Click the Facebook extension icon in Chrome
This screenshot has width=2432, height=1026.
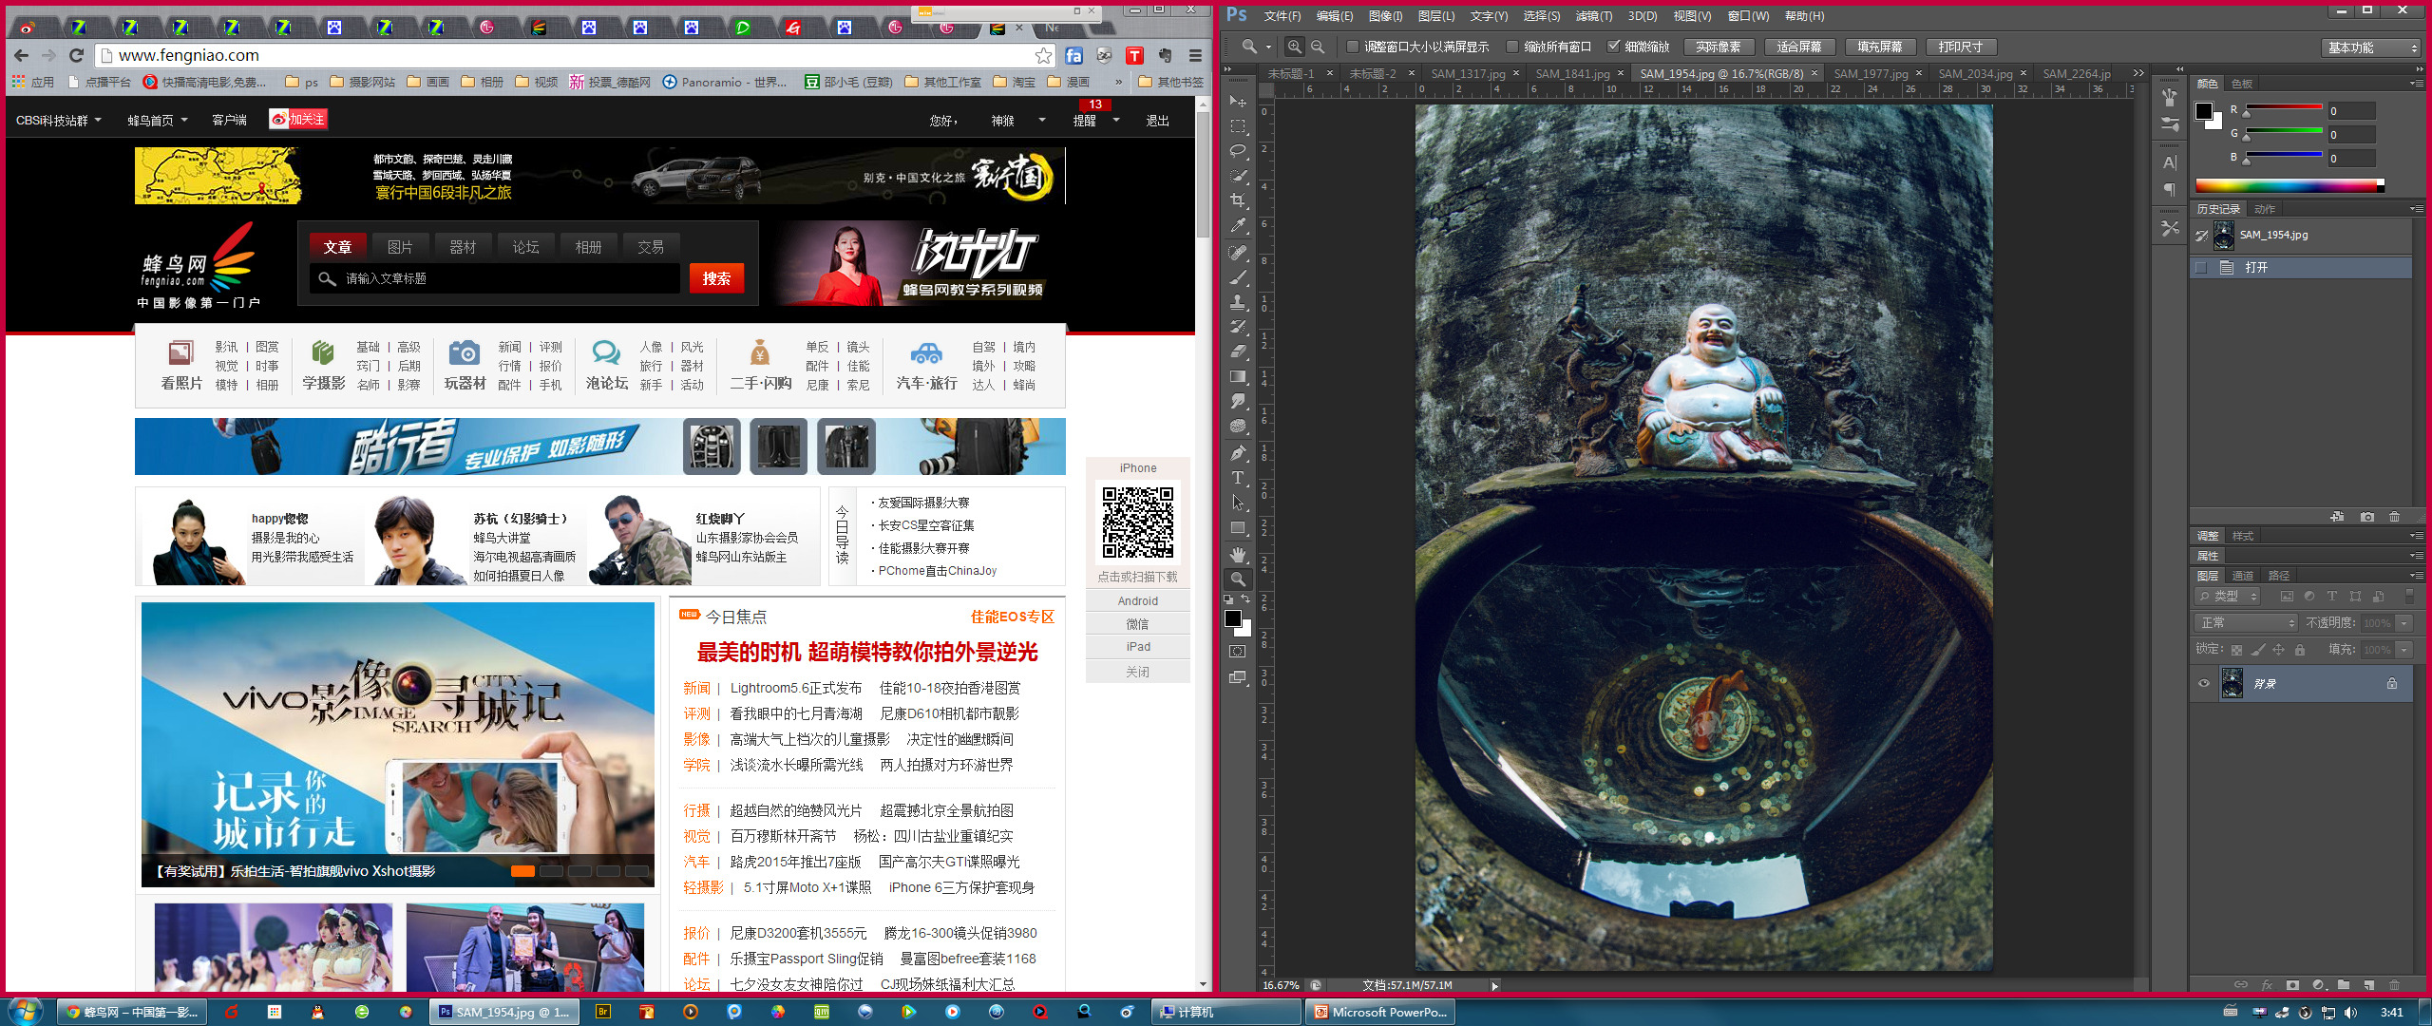pos(1074,55)
